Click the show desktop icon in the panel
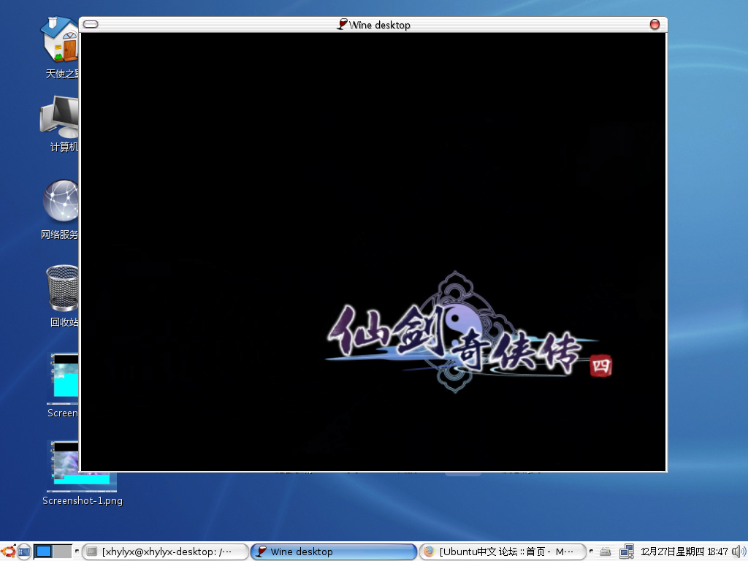748x561 pixels. [x=24, y=552]
